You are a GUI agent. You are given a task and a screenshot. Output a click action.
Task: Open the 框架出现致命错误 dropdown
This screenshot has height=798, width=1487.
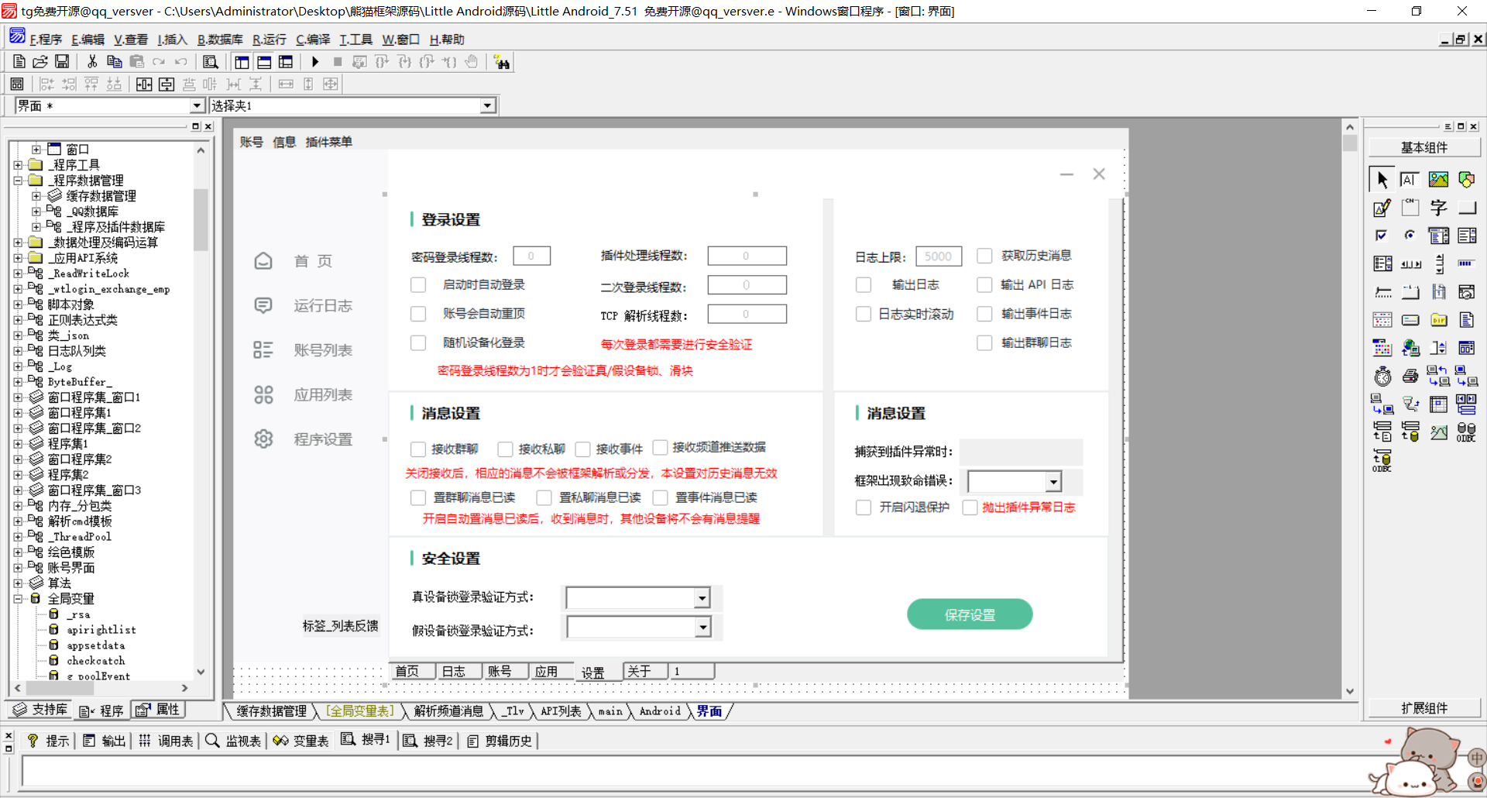point(1053,482)
